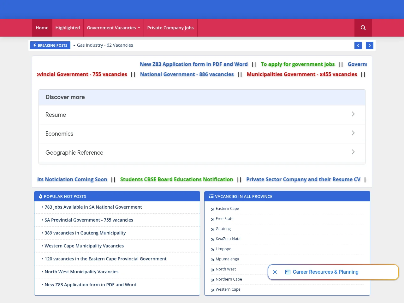
Task: Open SA Provincial Government - 755 vacancies post
Action: point(89,220)
